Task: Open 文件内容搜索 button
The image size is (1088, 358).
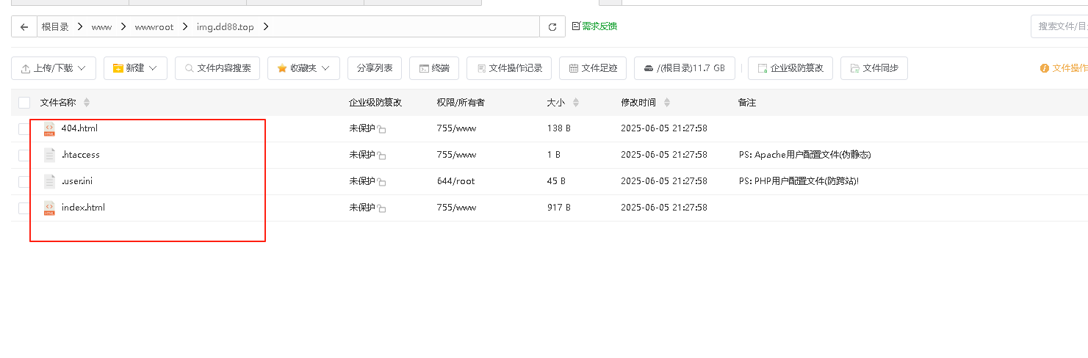Action: coord(217,68)
